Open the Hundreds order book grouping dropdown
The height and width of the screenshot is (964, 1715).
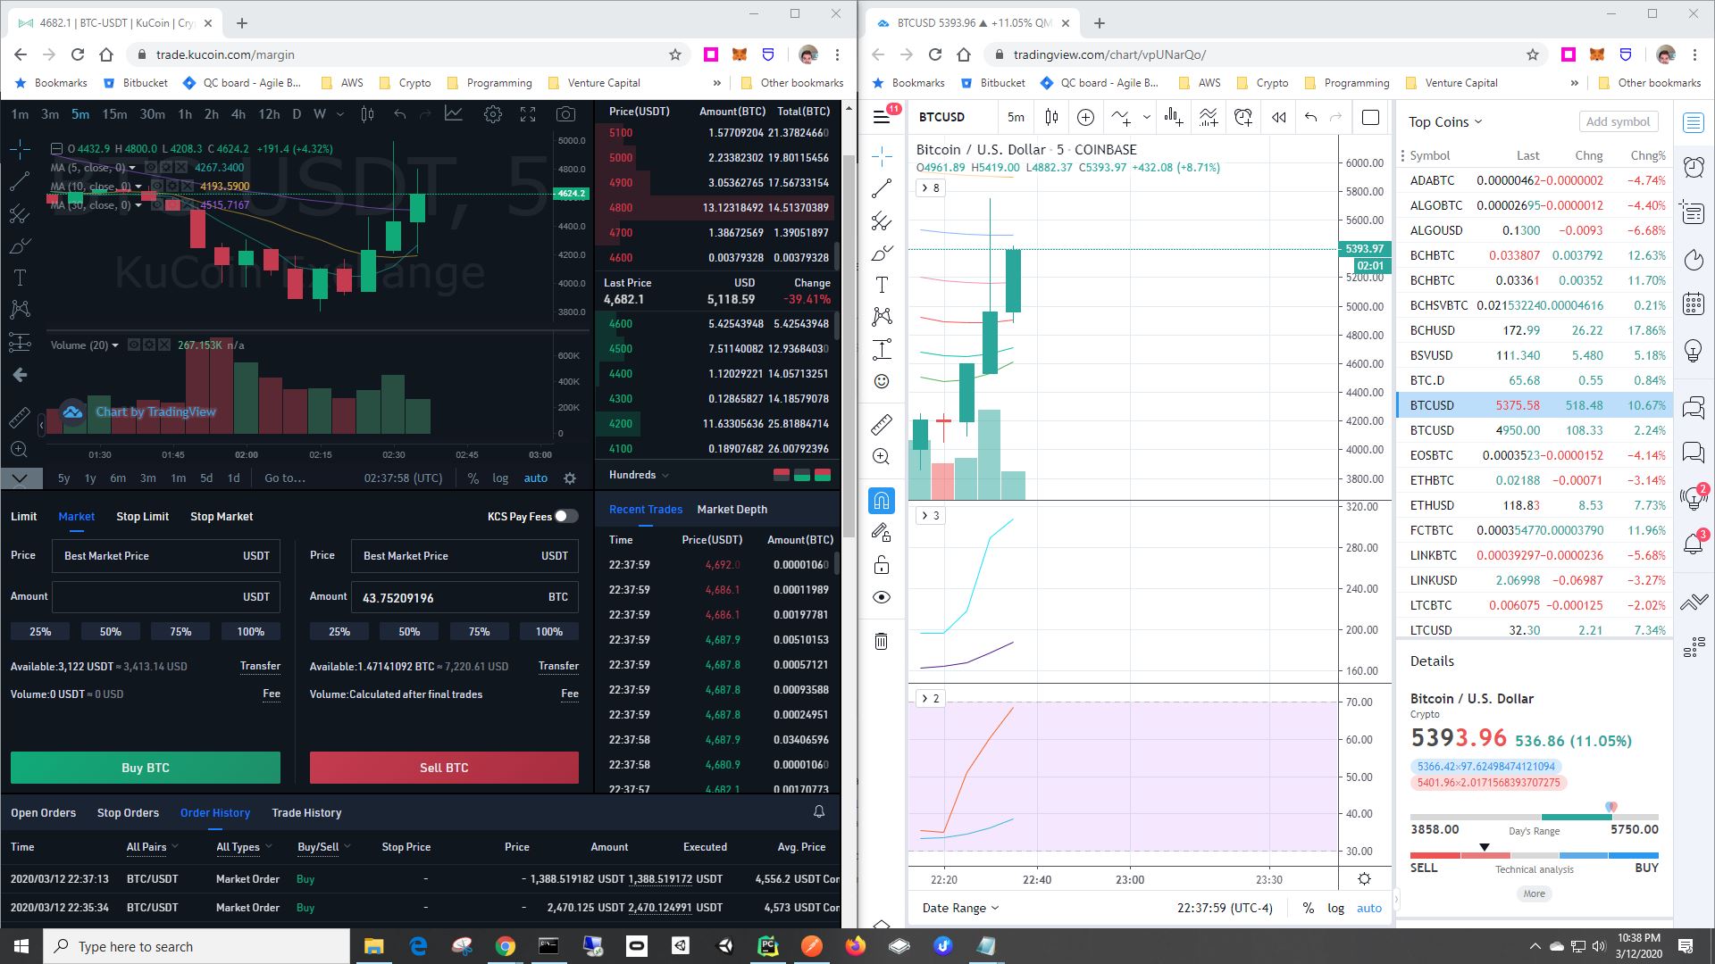pyautogui.click(x=639, y=475)
